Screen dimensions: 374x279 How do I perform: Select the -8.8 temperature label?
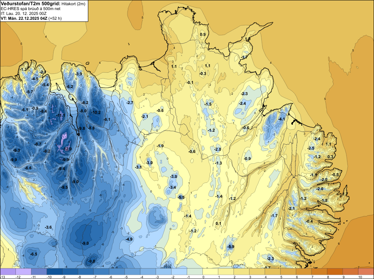click(x=91, y=128)
